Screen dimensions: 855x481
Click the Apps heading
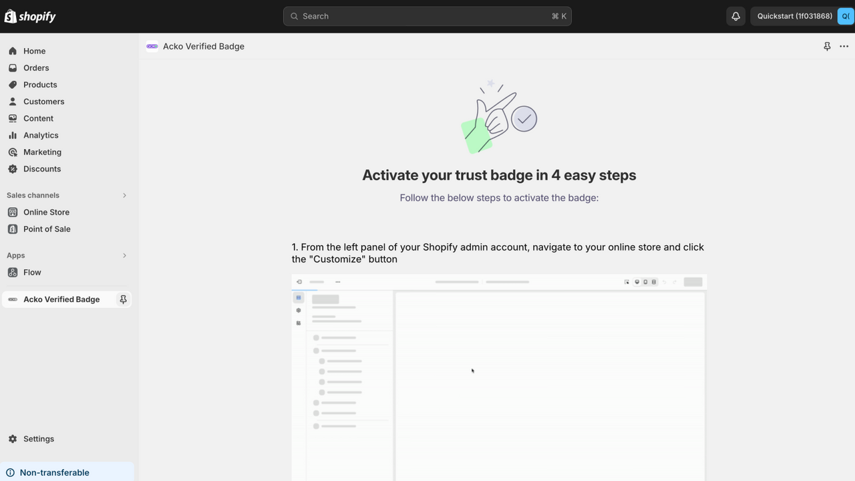coord(15,255)
